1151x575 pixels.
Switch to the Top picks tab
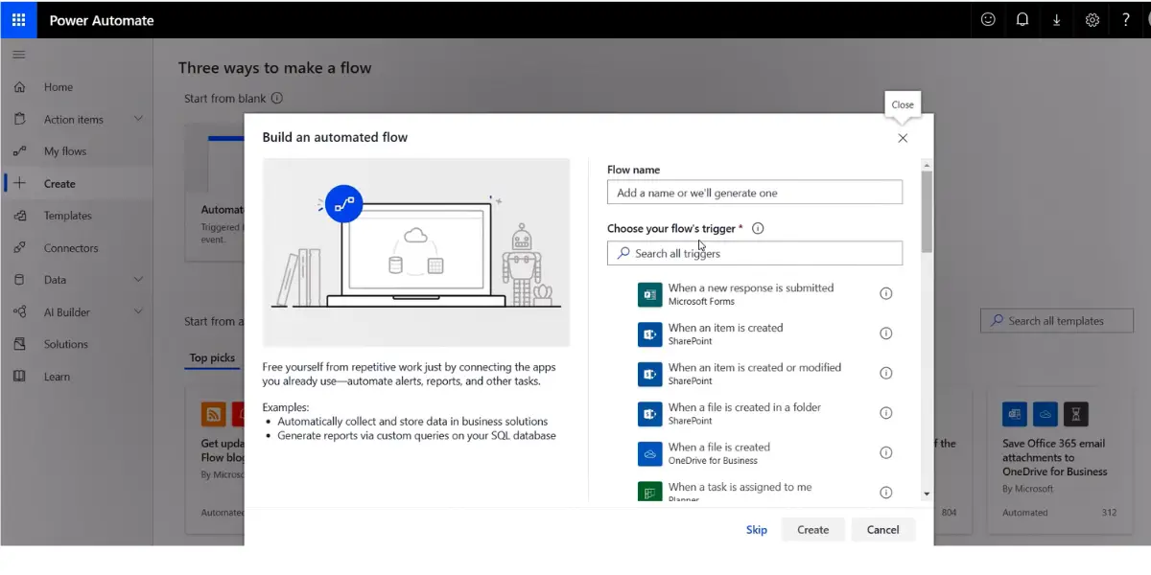(212, 357)
